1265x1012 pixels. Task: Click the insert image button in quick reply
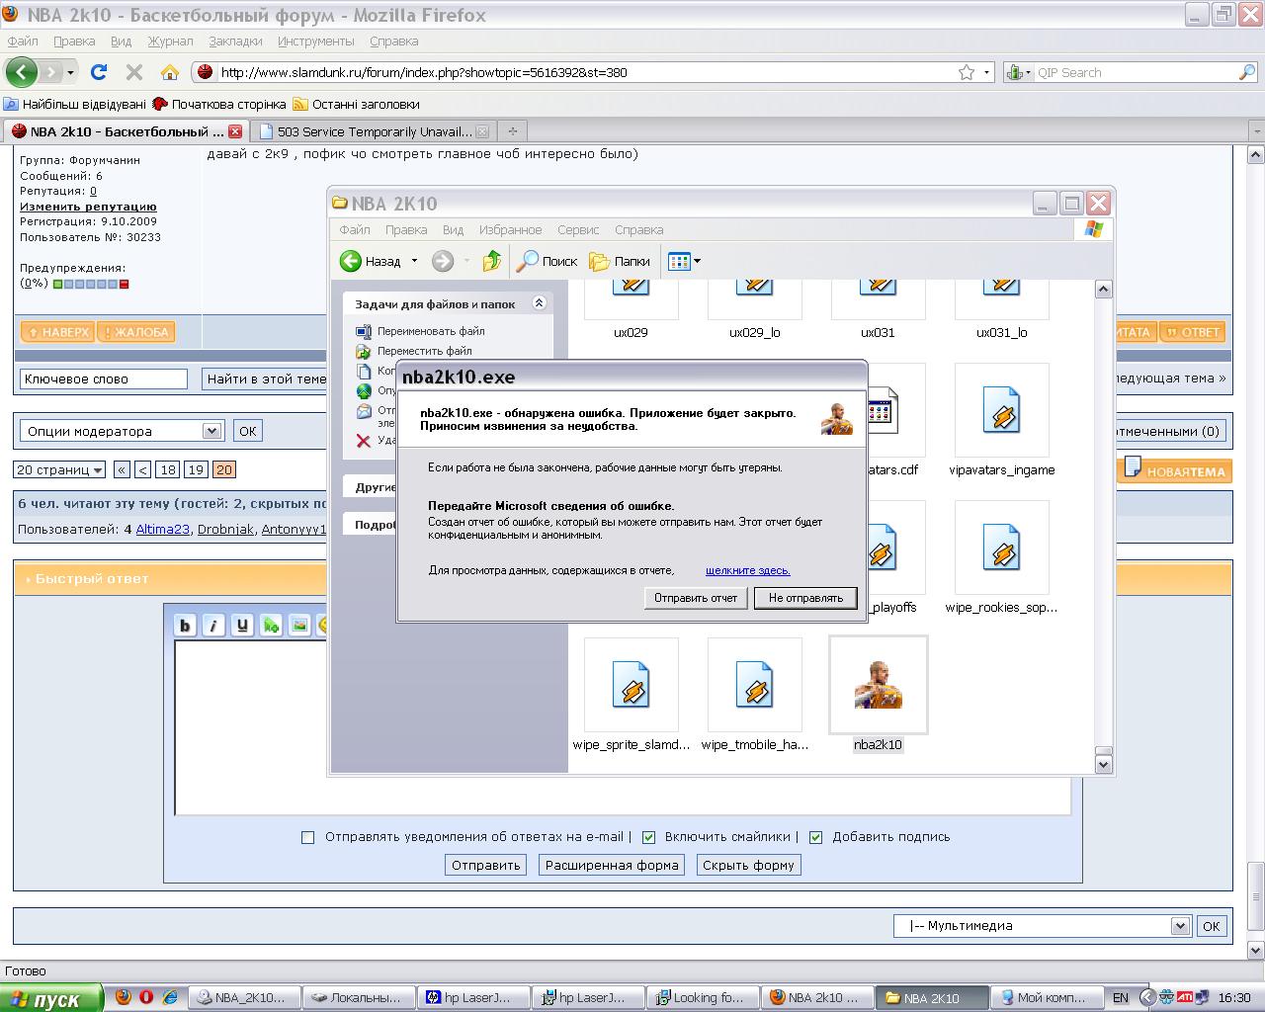[x=299, y=625]
